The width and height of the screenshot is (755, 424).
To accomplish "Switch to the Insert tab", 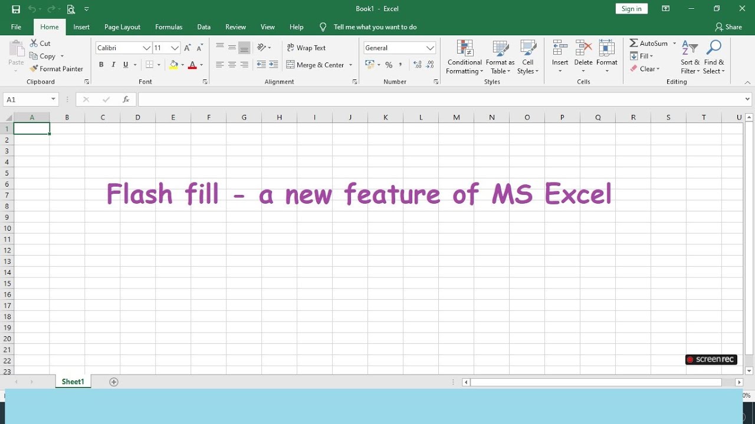I will (81, 27).
